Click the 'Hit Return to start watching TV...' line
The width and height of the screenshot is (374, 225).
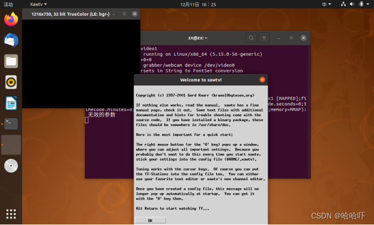(x=172, y=208)
